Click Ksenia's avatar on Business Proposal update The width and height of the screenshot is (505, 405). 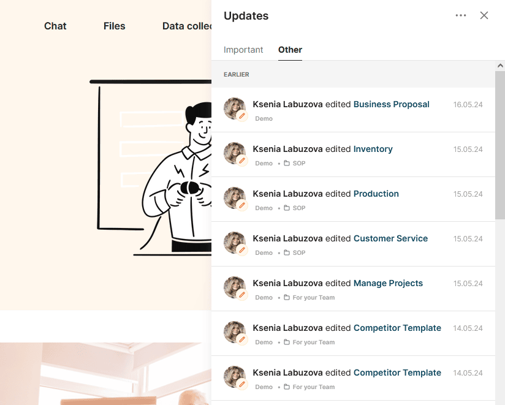pyautogui.click(x=235, y=108)
